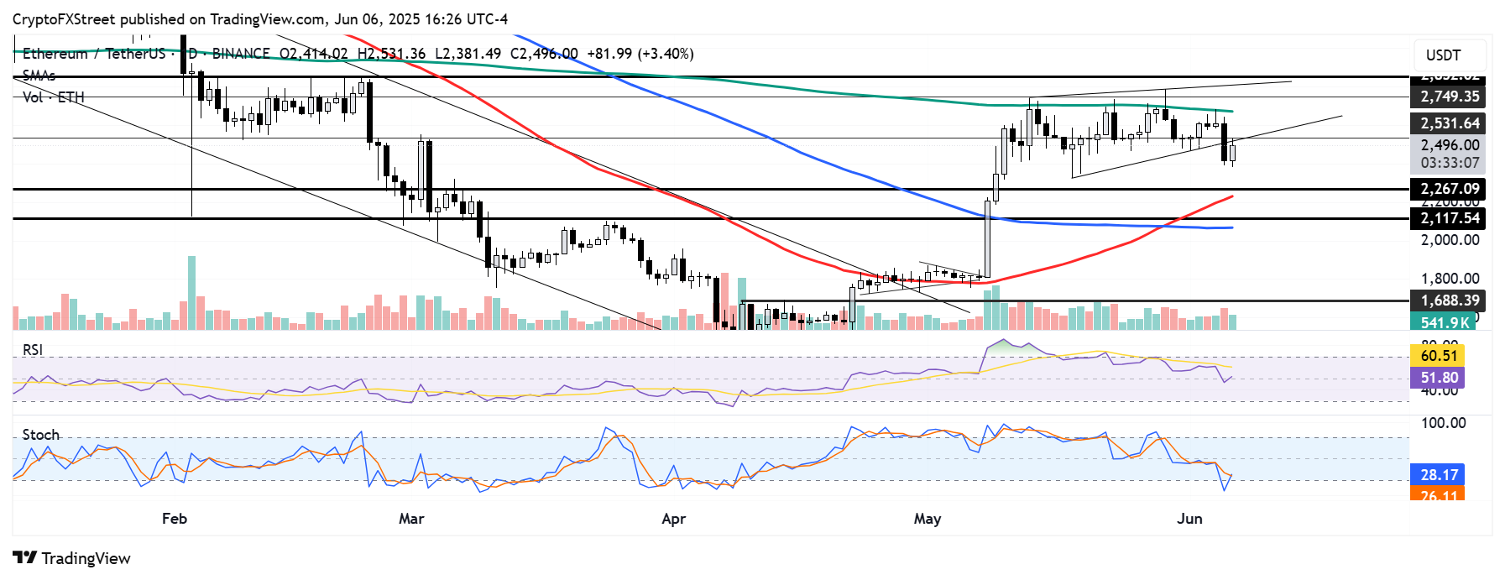
Task: Click the purple 51.80 RSI value tag
Action: click(1439, 378)
